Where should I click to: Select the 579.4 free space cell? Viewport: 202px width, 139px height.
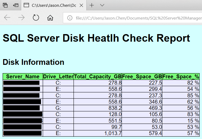[x=142, y=133]
